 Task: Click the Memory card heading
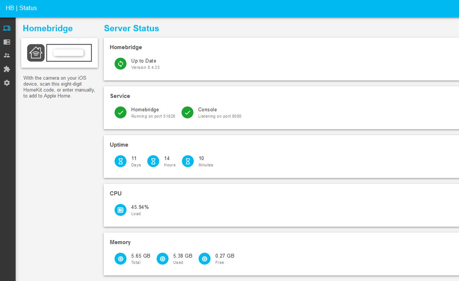(x=120, y=242)
